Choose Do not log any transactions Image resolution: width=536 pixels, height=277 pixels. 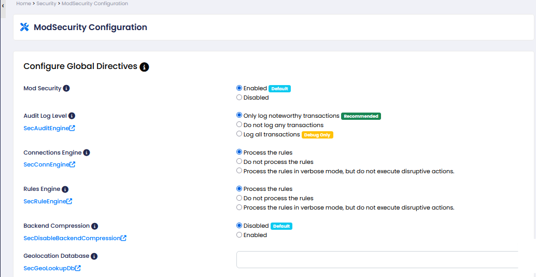point(239,125)
